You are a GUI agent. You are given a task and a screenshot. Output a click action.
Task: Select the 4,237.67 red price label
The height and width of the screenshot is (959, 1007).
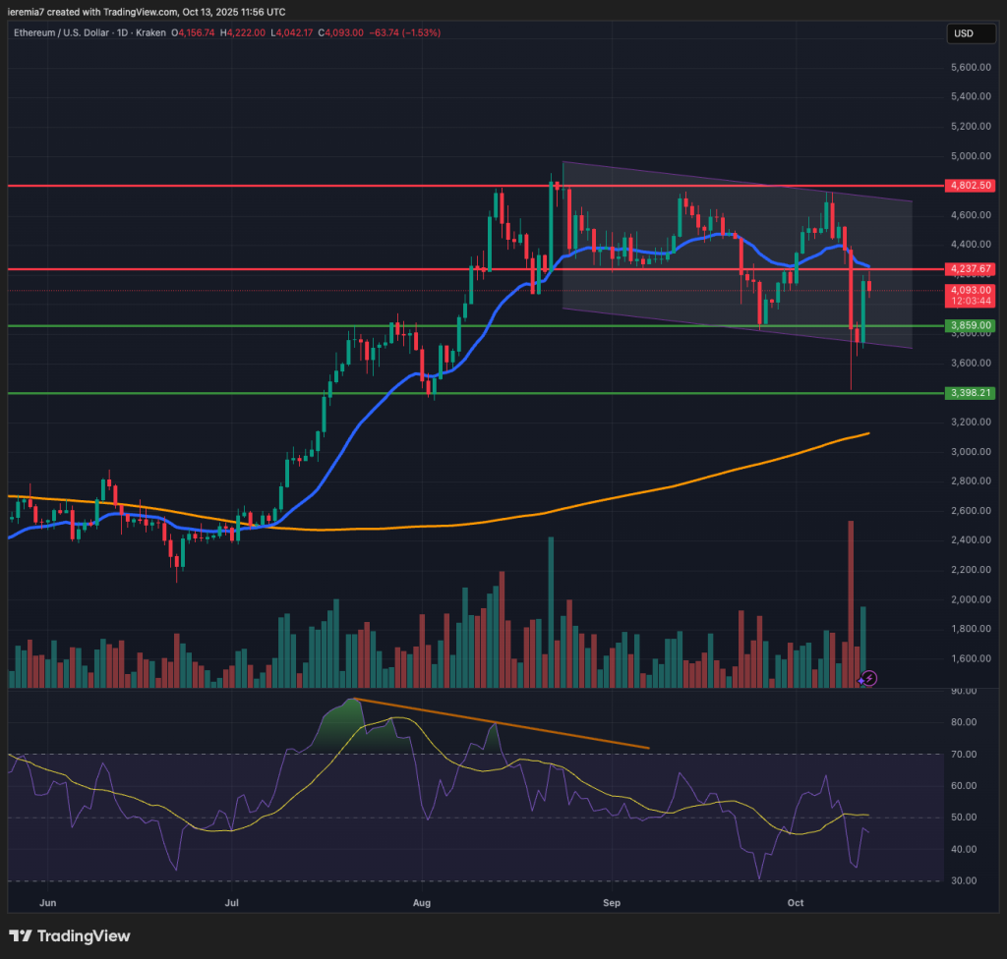(x=972, y=268)
